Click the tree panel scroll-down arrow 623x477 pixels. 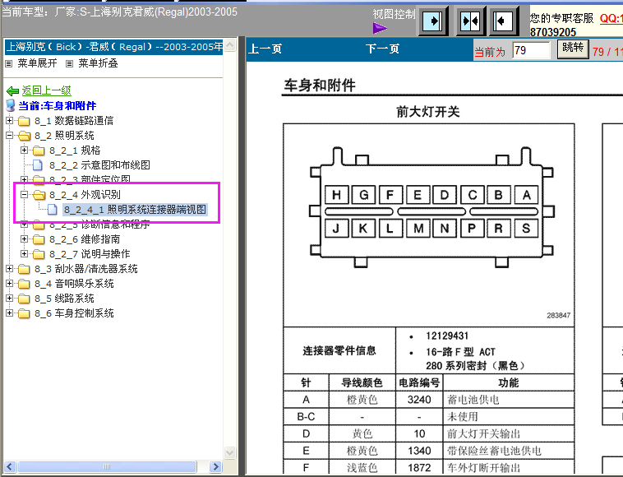(229, 452)
